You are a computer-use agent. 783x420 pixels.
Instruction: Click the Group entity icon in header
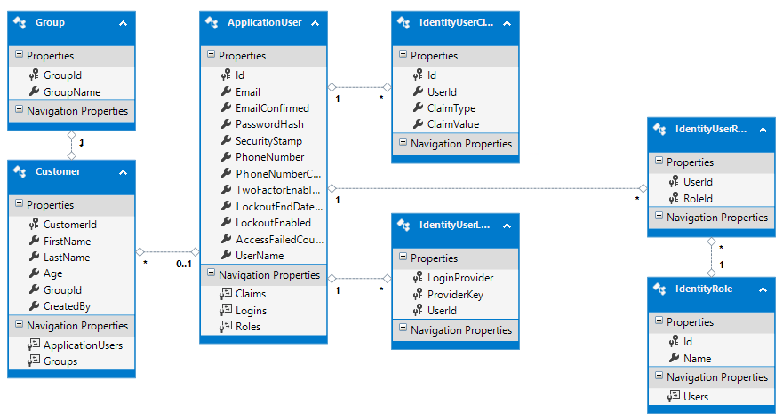tap(20, 22)
